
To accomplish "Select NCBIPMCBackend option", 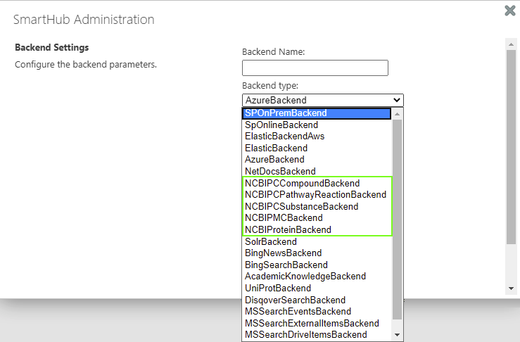I will [x=284, y=218].
